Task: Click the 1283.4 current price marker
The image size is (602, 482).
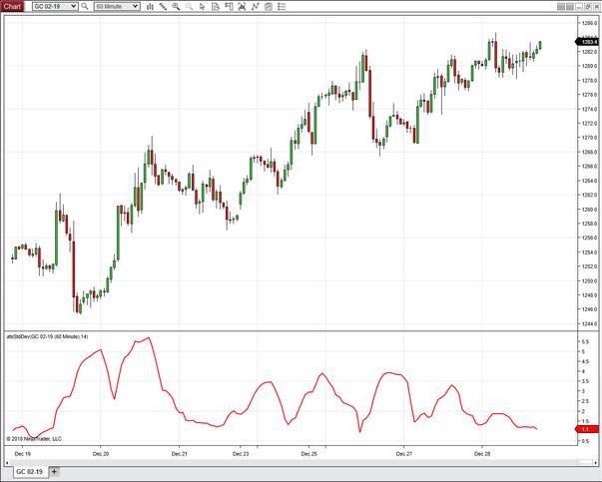Action: point(588,42)
